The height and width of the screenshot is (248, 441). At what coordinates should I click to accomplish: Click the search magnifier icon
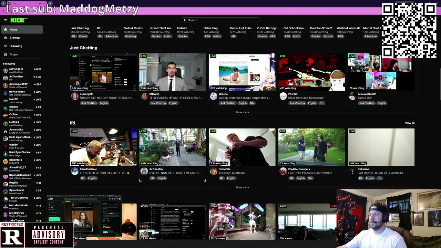(185, 20)
